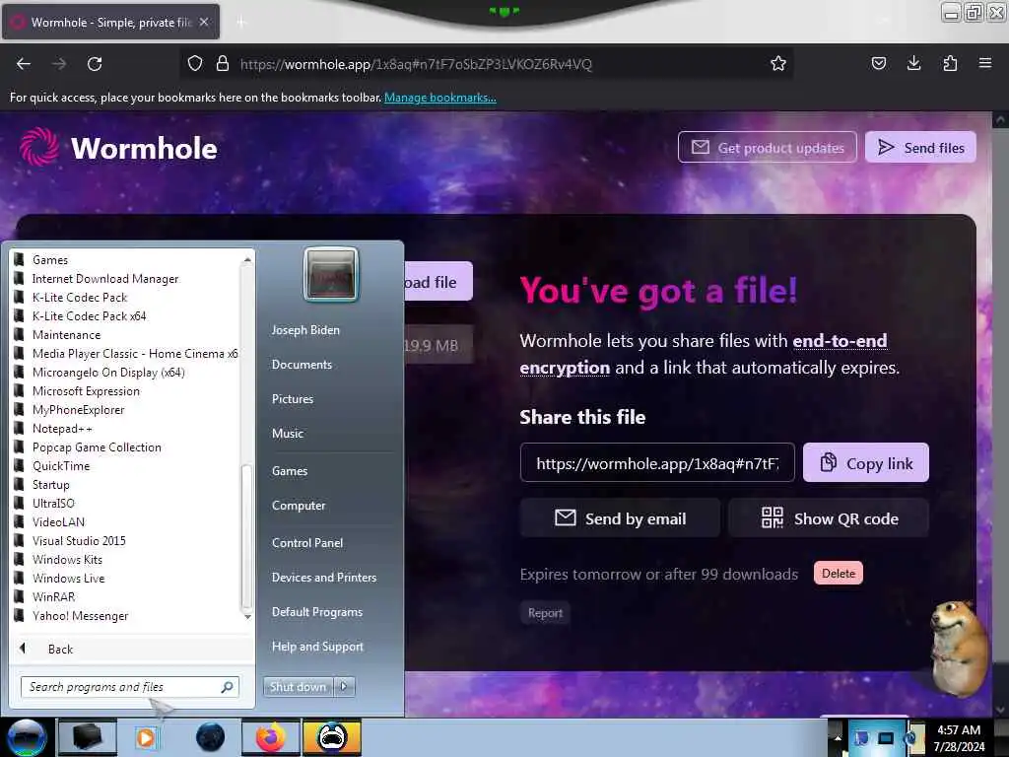
Task: Open the panda face taskbar icon
Action: 332,737
